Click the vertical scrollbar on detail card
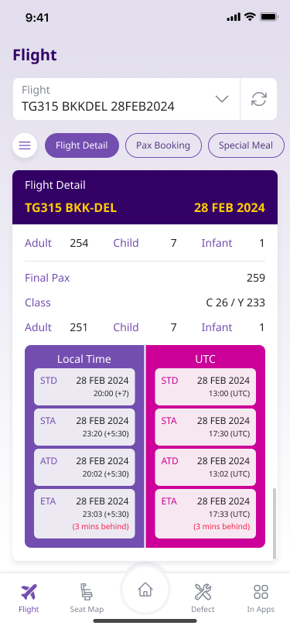The height and width of the screenshot is (629, 290). [x=275, y=523]
